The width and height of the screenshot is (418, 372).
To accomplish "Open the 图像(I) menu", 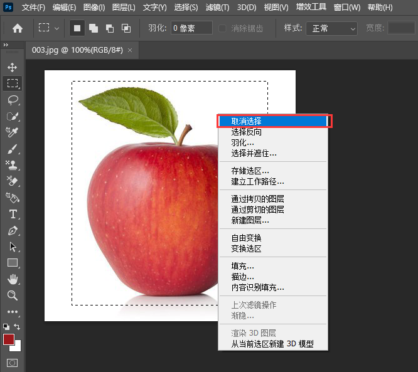I will point(94,7).
